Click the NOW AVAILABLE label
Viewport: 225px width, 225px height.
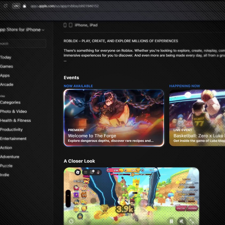78,86
